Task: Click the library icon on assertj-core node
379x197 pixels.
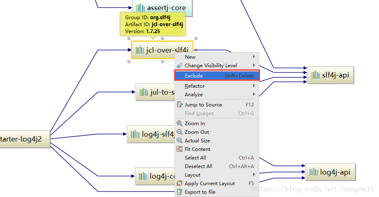Action: pos(140,8)
